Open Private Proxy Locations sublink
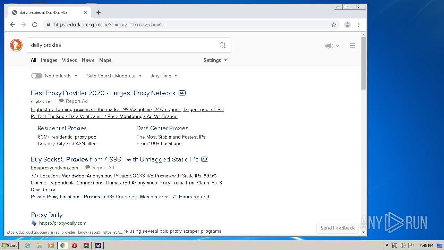 (x=55, y=197)
